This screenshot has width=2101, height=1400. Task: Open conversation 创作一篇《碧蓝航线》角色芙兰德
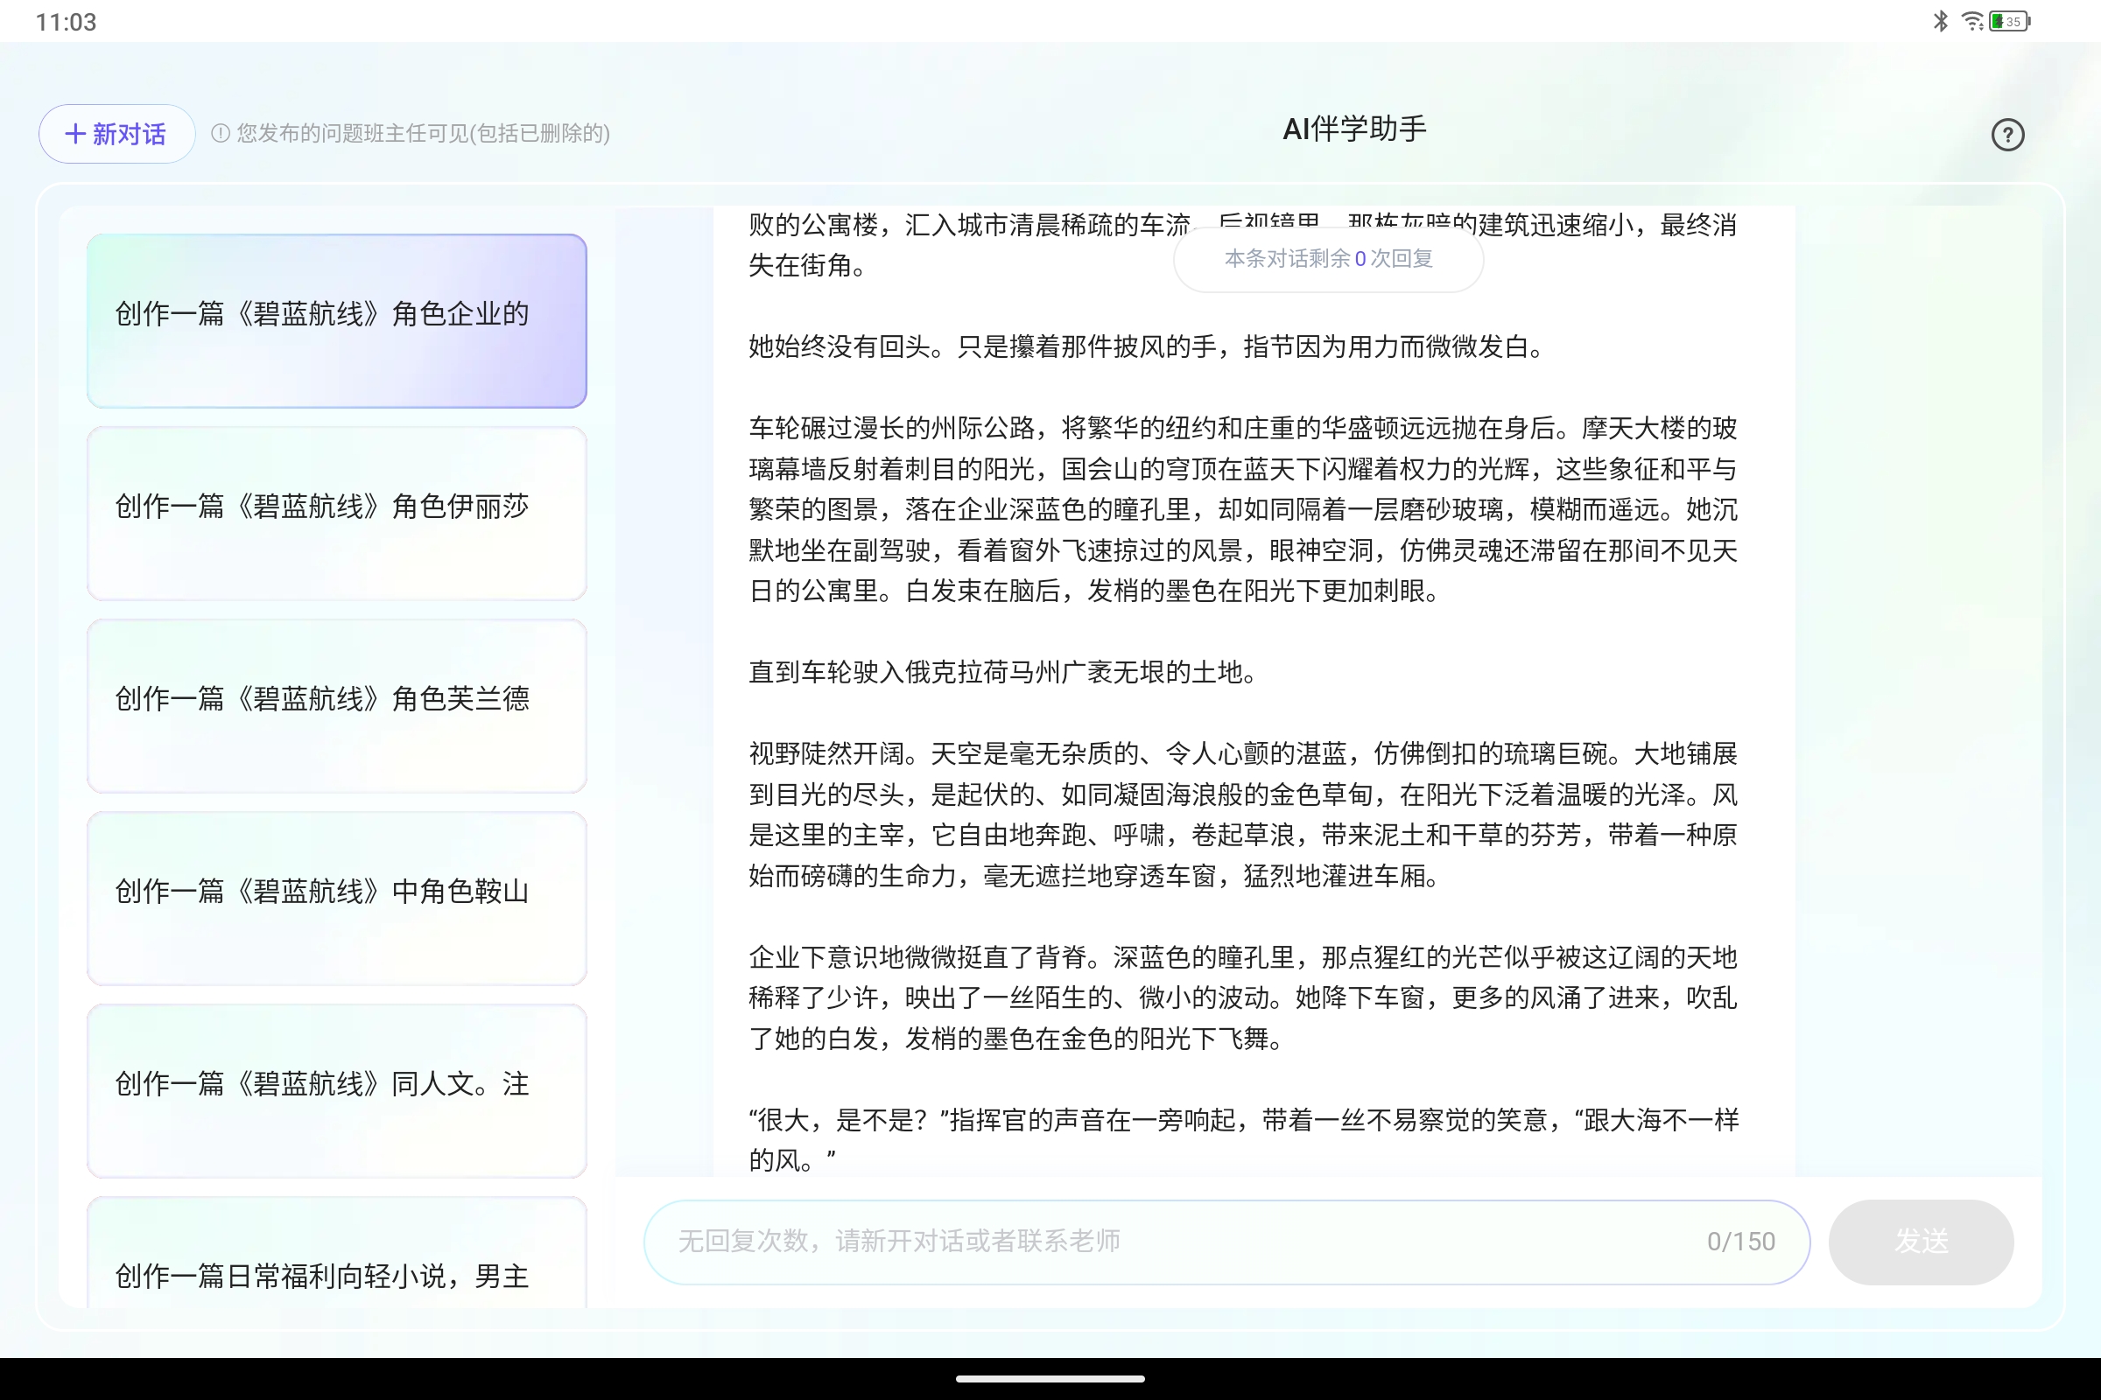click(337, 706)
